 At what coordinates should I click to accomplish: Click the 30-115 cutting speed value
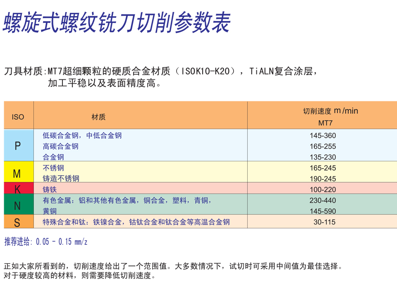click(x=324, y=222)
